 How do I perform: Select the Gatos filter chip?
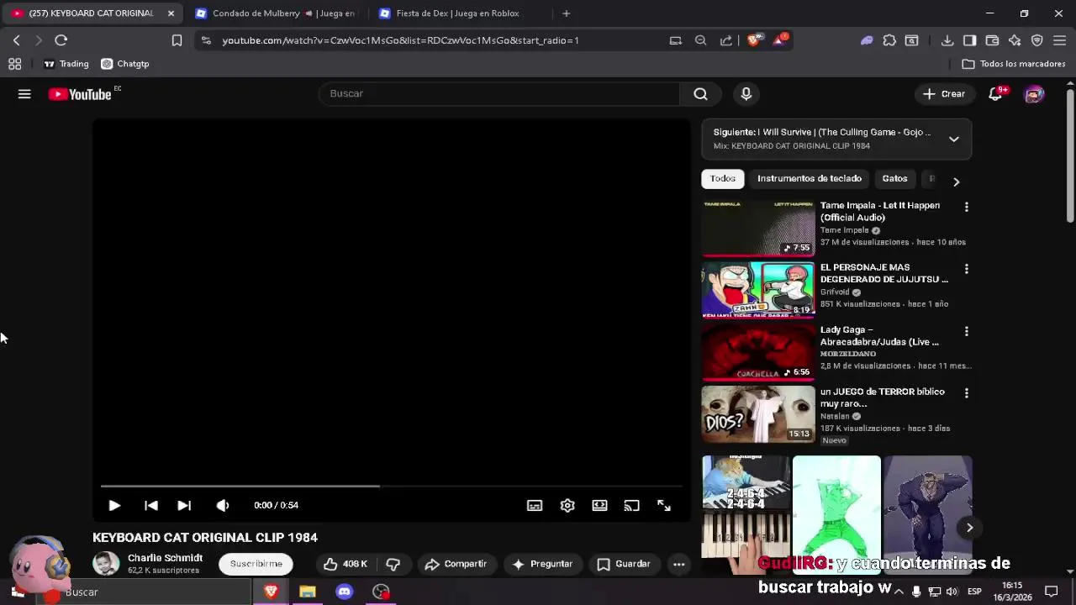tap(894, 178)
